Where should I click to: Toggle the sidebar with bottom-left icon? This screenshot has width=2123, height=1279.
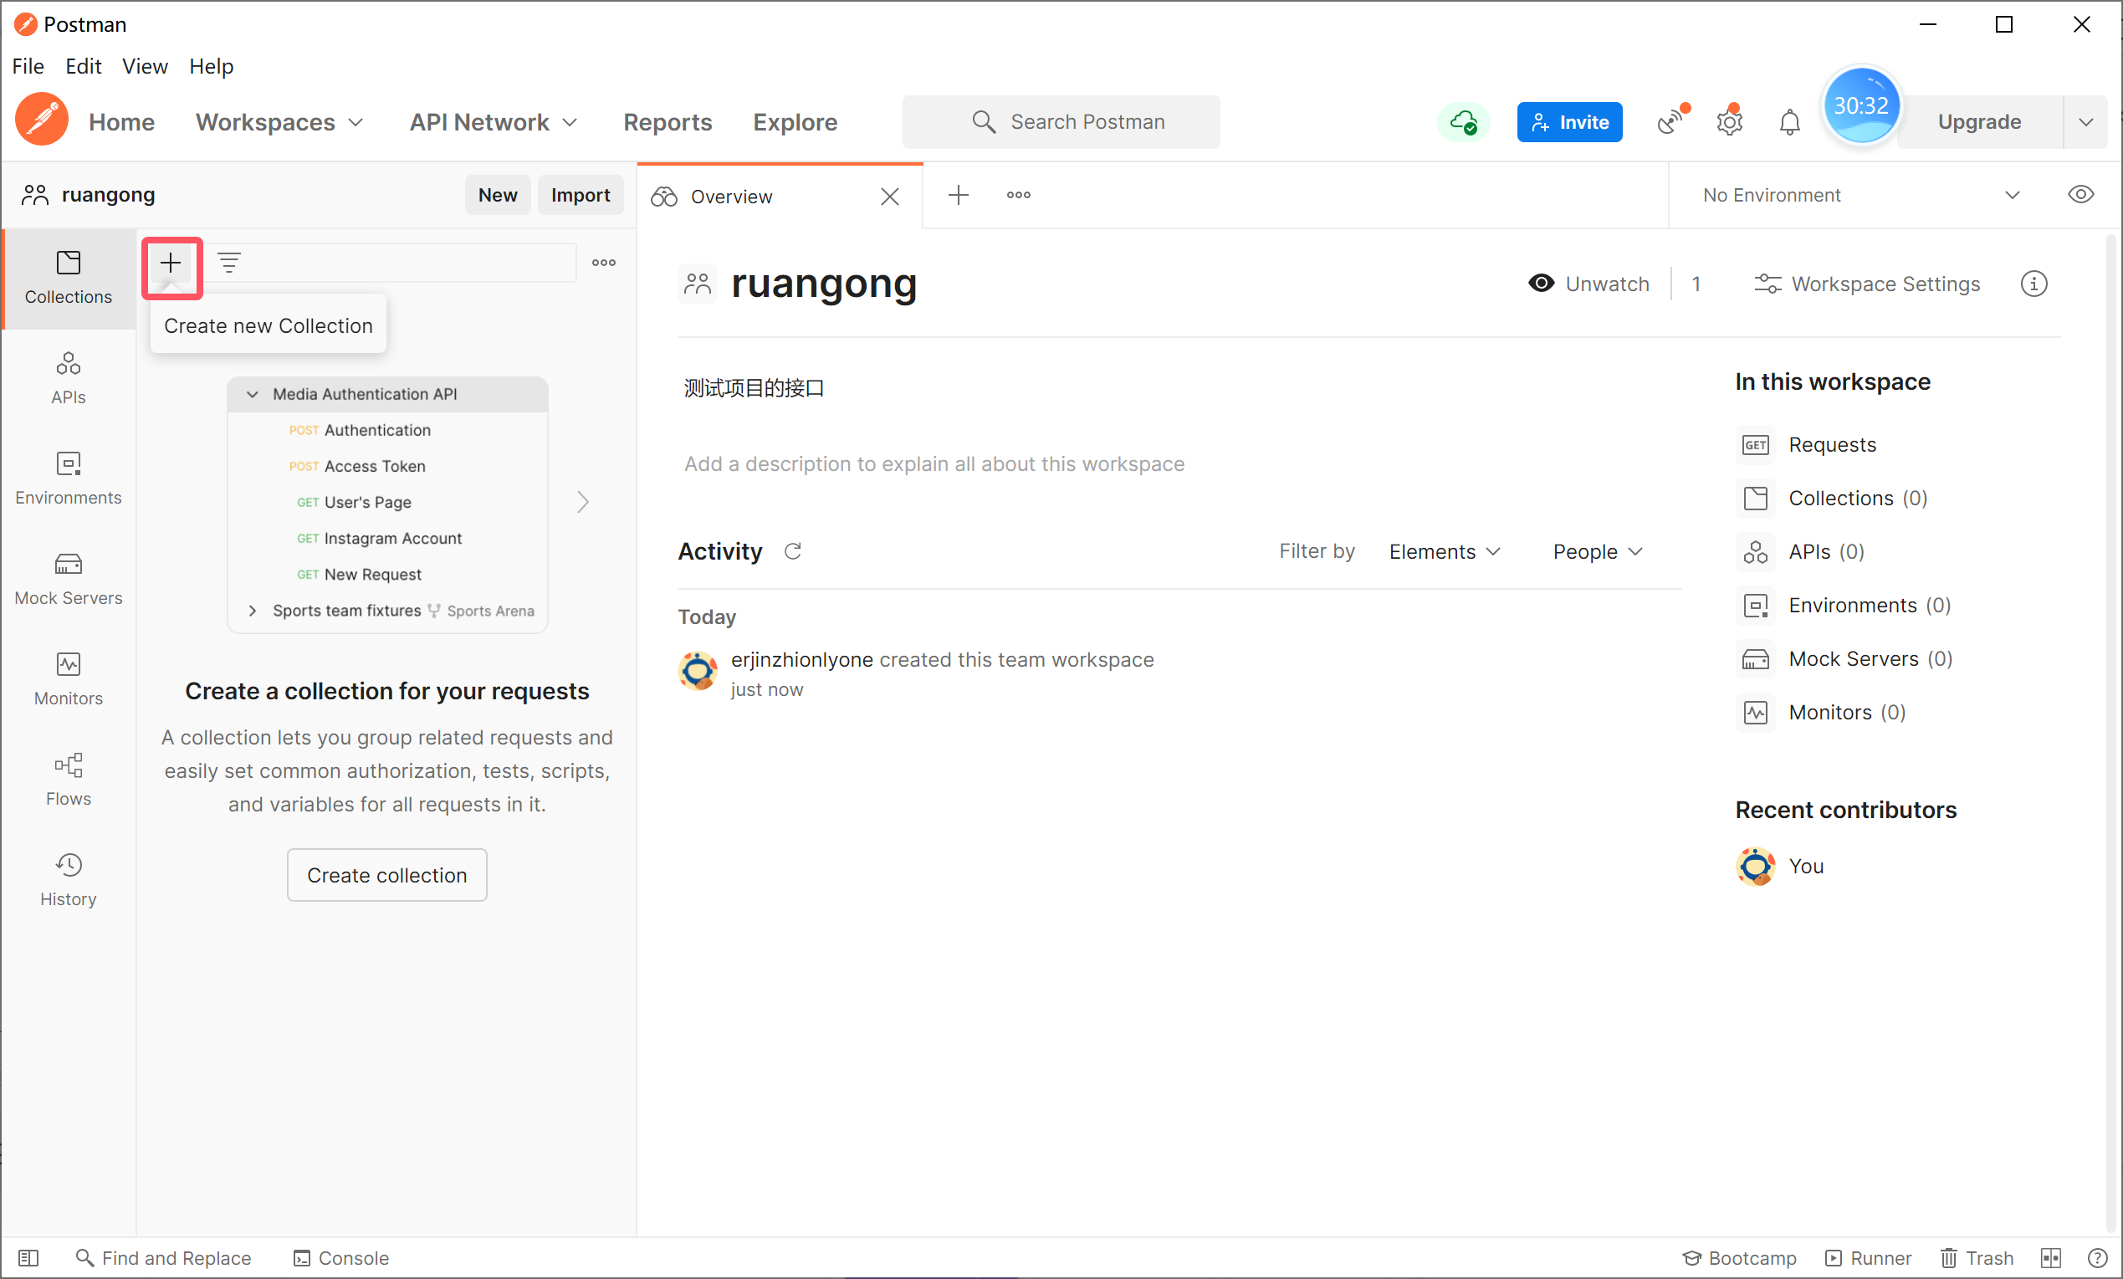click(28, 1258)
